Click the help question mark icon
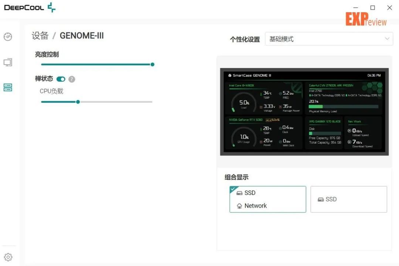The image size is (399, 266). click(72, 79)
